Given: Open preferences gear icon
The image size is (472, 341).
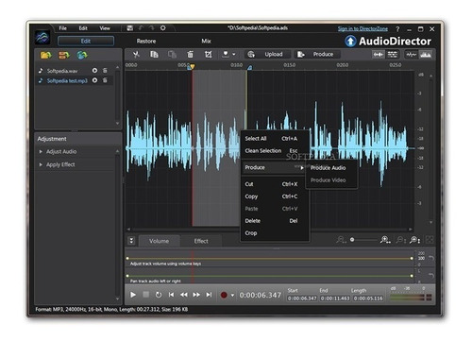Looking at the screenshot, I should (162, 28).
